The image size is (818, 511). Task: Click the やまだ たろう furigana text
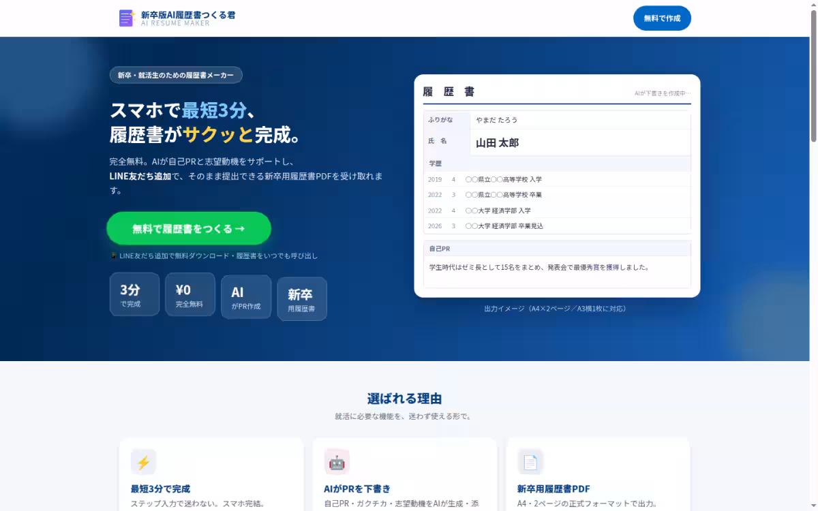coord(496,120)
